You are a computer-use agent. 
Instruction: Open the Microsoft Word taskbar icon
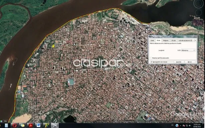pyautogui.click(x=39, y=125)
